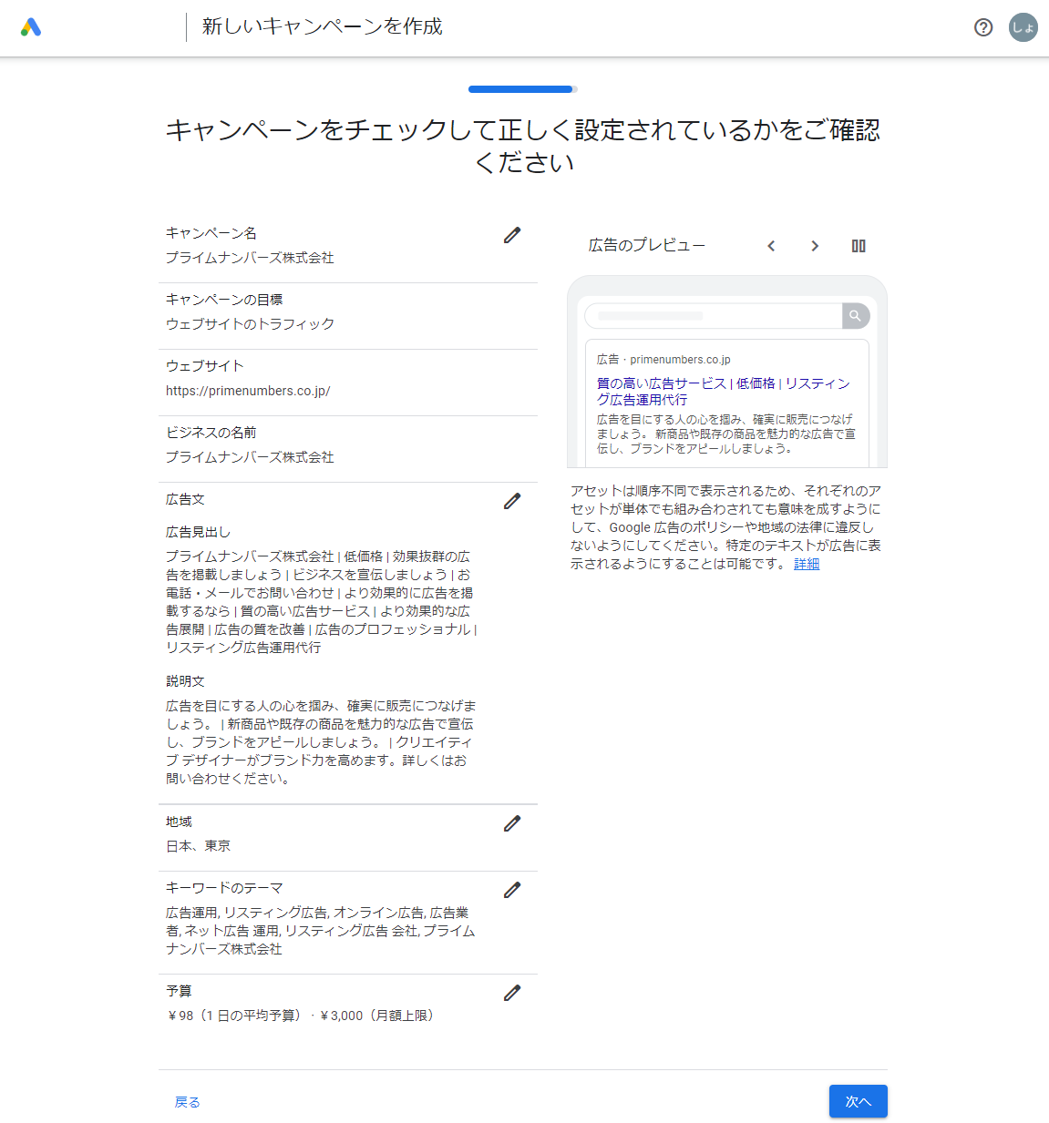Edit the campaign name with pencil icon
Image resolution: width=1049 pixels, height=1123 pixels.
pyautogui.click(x=512, y=236)
